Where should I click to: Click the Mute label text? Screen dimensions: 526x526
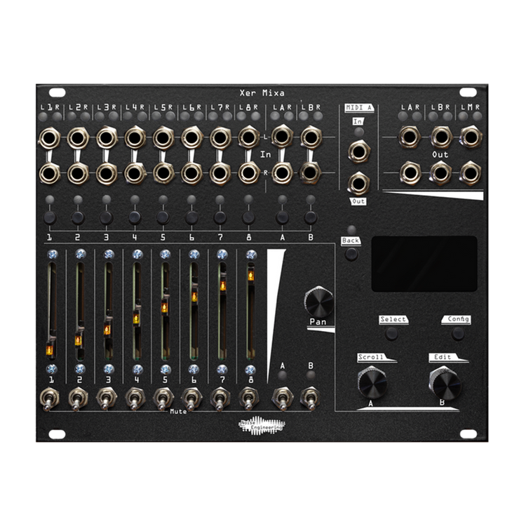point(178,411)
